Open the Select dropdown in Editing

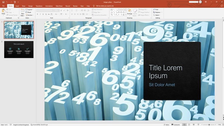click(x=157, y=15)
